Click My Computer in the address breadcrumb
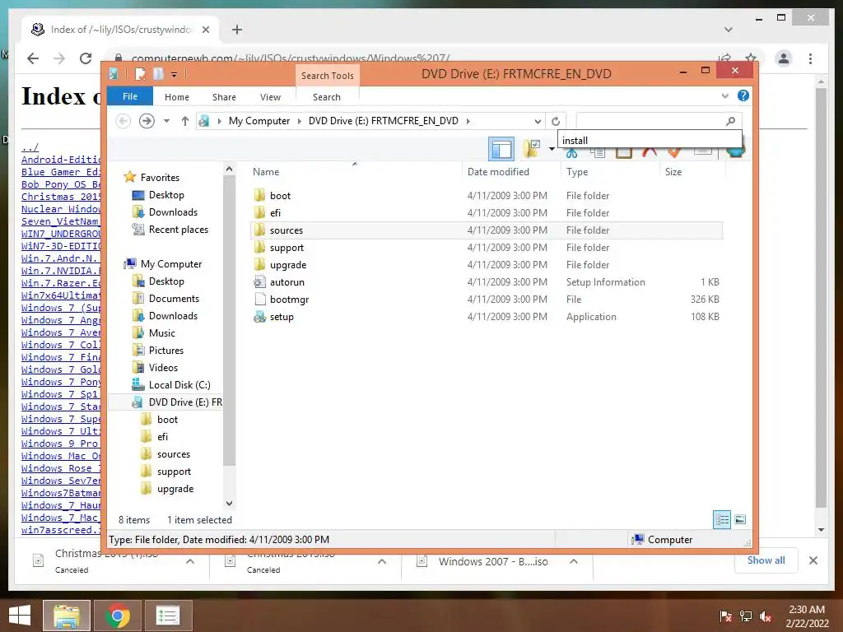 pos(259,121)
